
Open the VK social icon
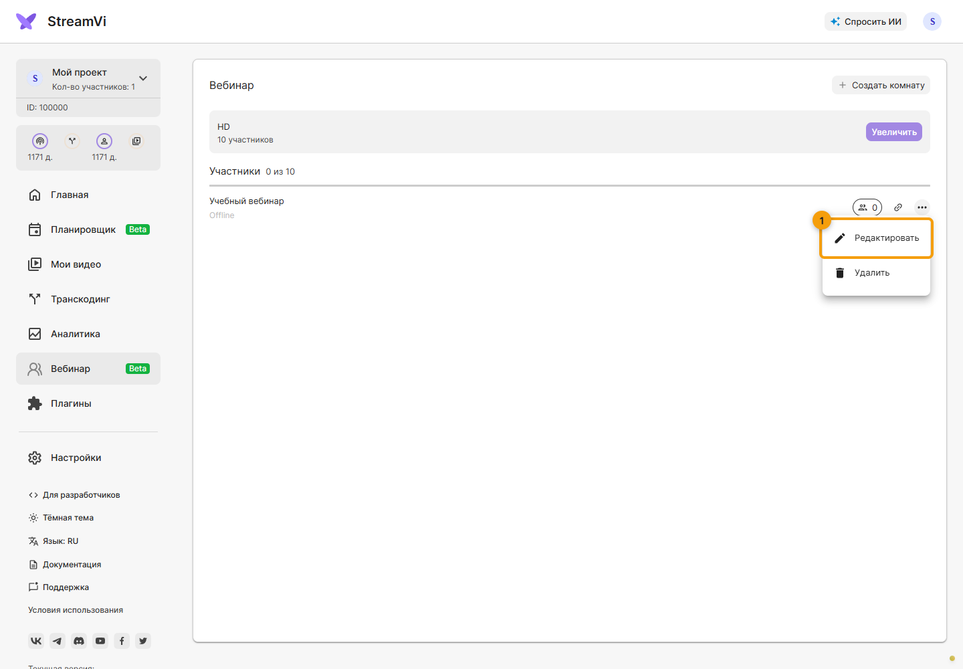[36, 641]
